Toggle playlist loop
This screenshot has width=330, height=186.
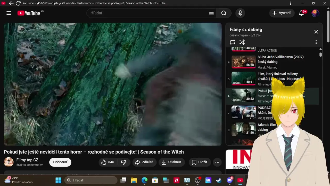233,42
